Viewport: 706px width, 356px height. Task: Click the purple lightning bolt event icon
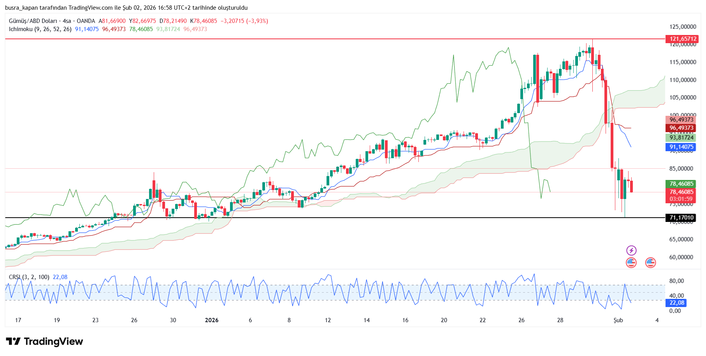(x=631, y=250)
